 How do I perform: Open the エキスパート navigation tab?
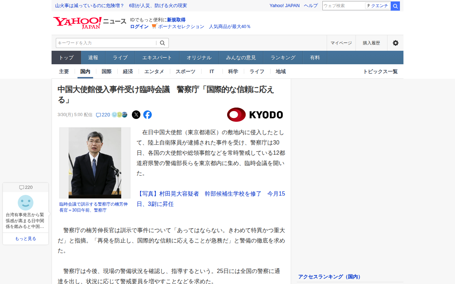(157, 58)
